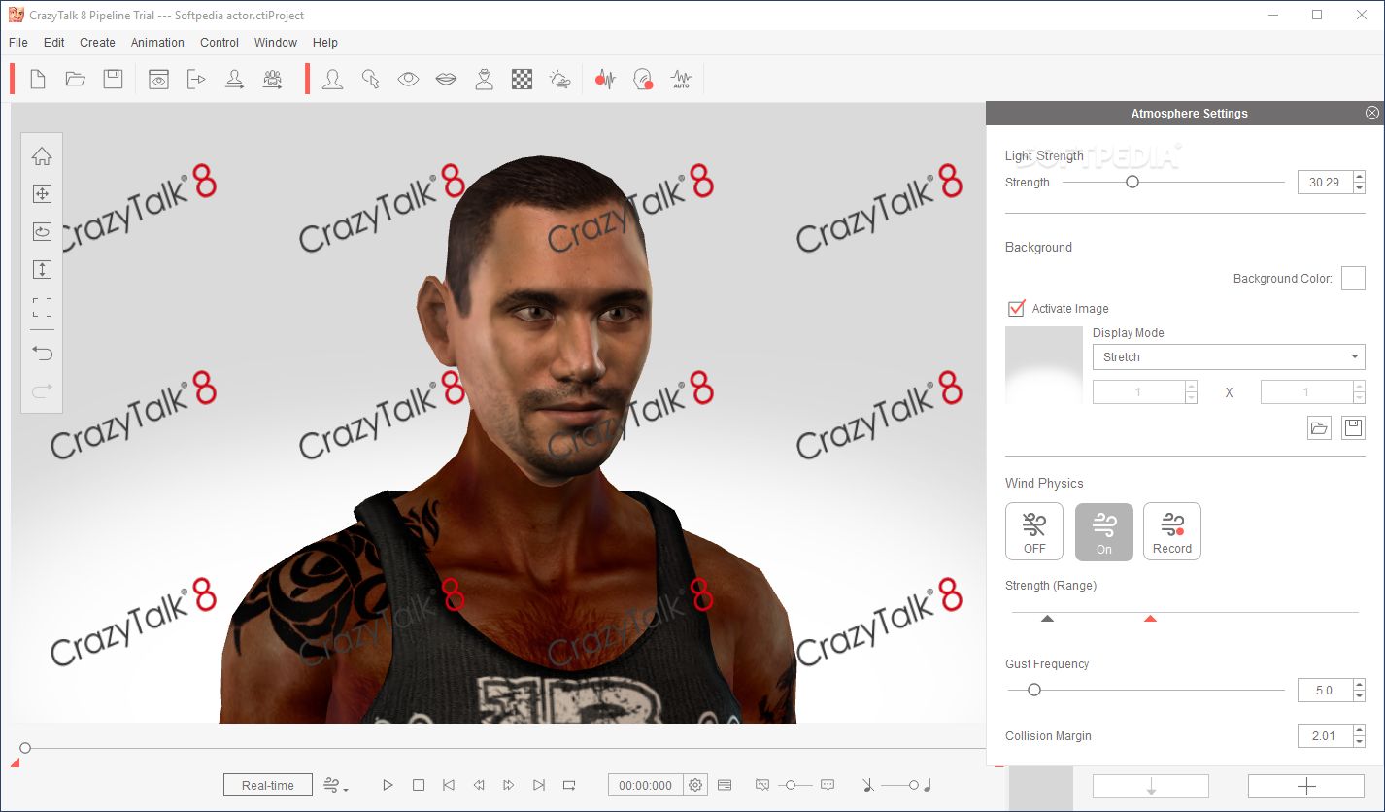1385x812 pixels.
Task: Stop the animation playback
Action: pos(419,785)
